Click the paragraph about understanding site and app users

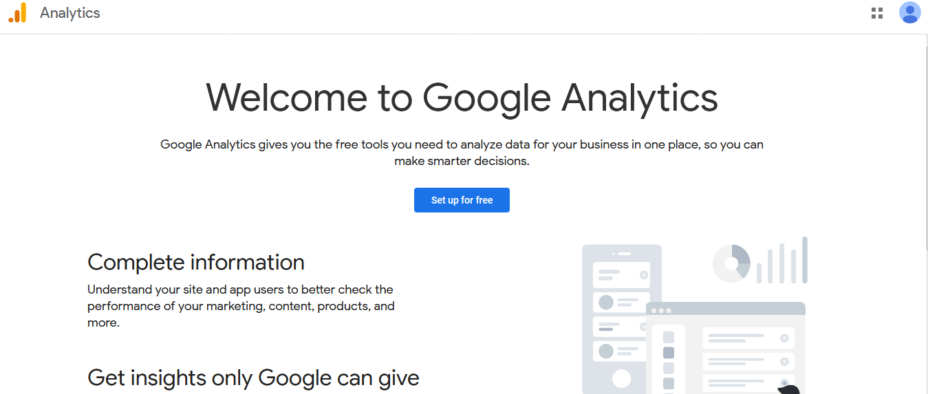[x=241, y=306]
